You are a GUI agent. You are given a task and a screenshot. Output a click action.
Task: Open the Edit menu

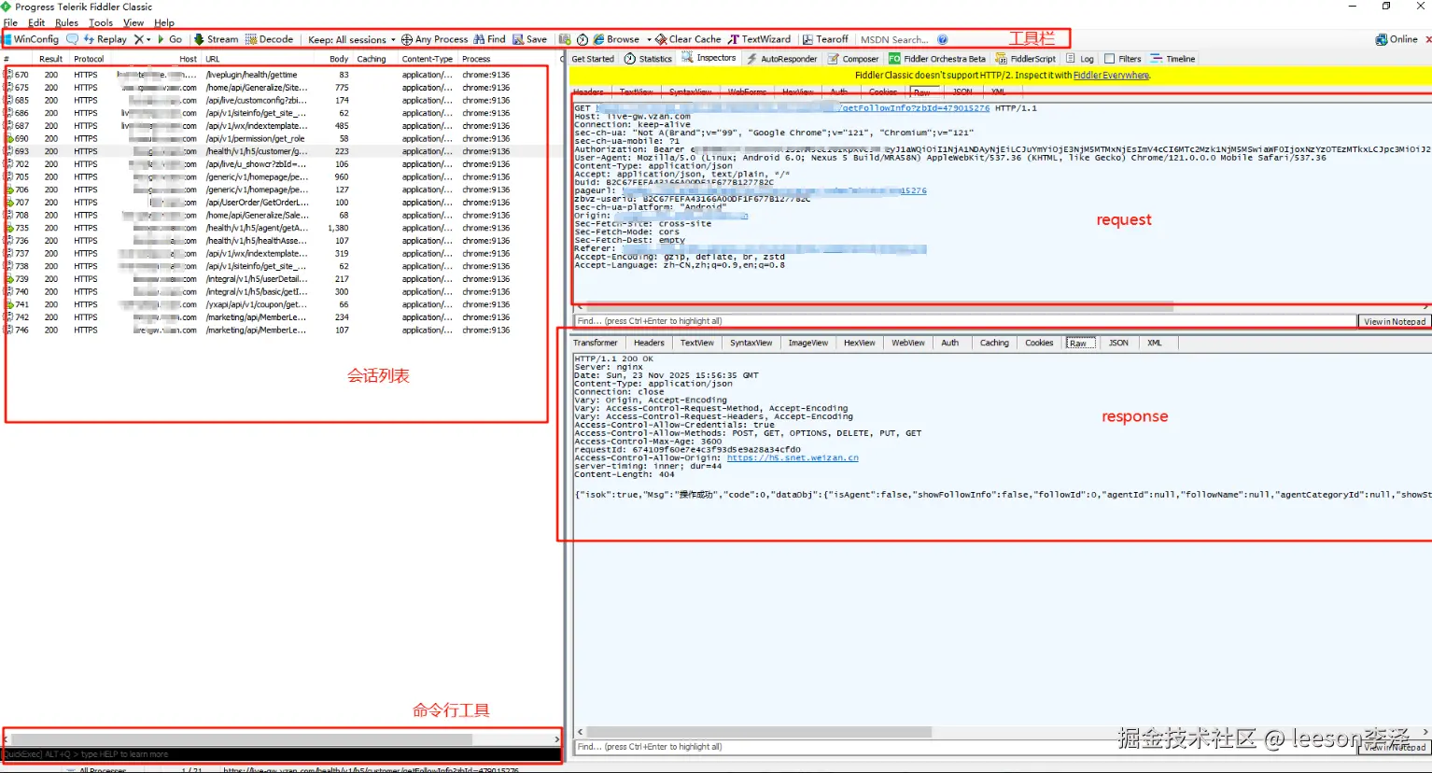(x=36, y=22)
